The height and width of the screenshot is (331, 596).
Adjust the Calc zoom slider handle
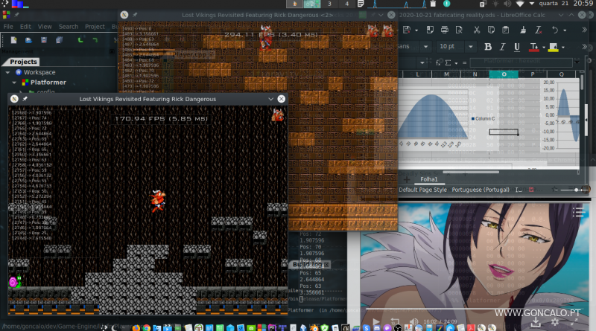pyautogui.click(x=576, y=190)
